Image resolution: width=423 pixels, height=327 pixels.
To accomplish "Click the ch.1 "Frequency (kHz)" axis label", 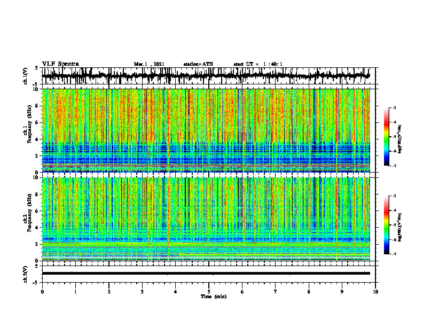I will pyautogui.click(x=30, y=124).
